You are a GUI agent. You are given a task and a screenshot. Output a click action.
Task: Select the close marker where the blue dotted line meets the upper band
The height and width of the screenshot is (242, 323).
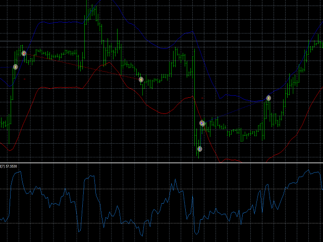click(268, 98)
